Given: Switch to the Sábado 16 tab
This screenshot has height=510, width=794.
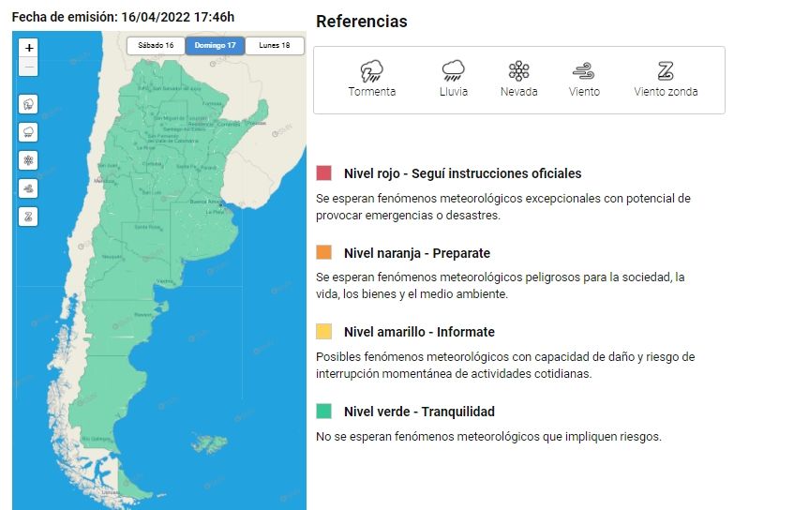Looking at the screenshot, I should coord(156,46).
